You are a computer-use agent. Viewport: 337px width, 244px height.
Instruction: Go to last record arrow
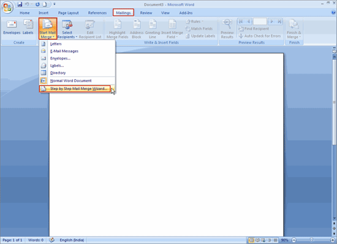tap(279, 21)
